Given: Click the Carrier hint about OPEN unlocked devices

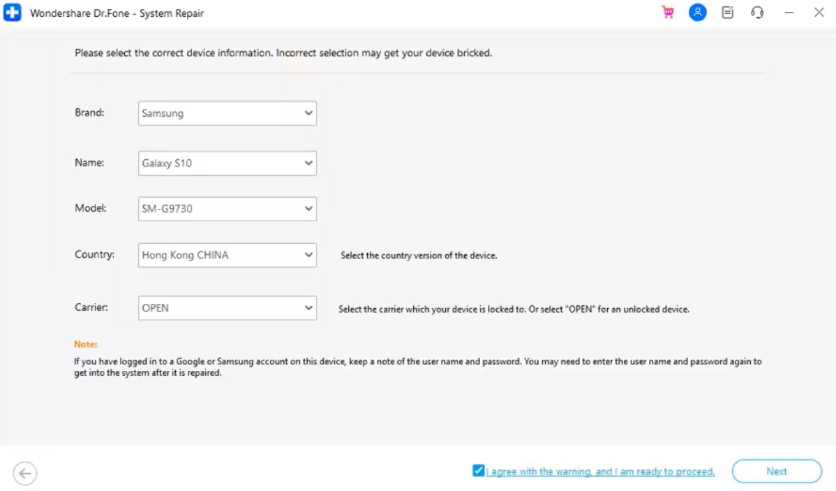Looking at the screenshot, I should click(x=513, y=309).
